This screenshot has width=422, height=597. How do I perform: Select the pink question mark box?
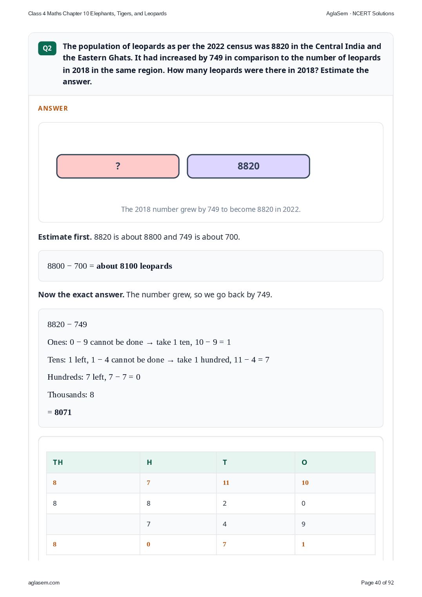click(x=118, y=166)
